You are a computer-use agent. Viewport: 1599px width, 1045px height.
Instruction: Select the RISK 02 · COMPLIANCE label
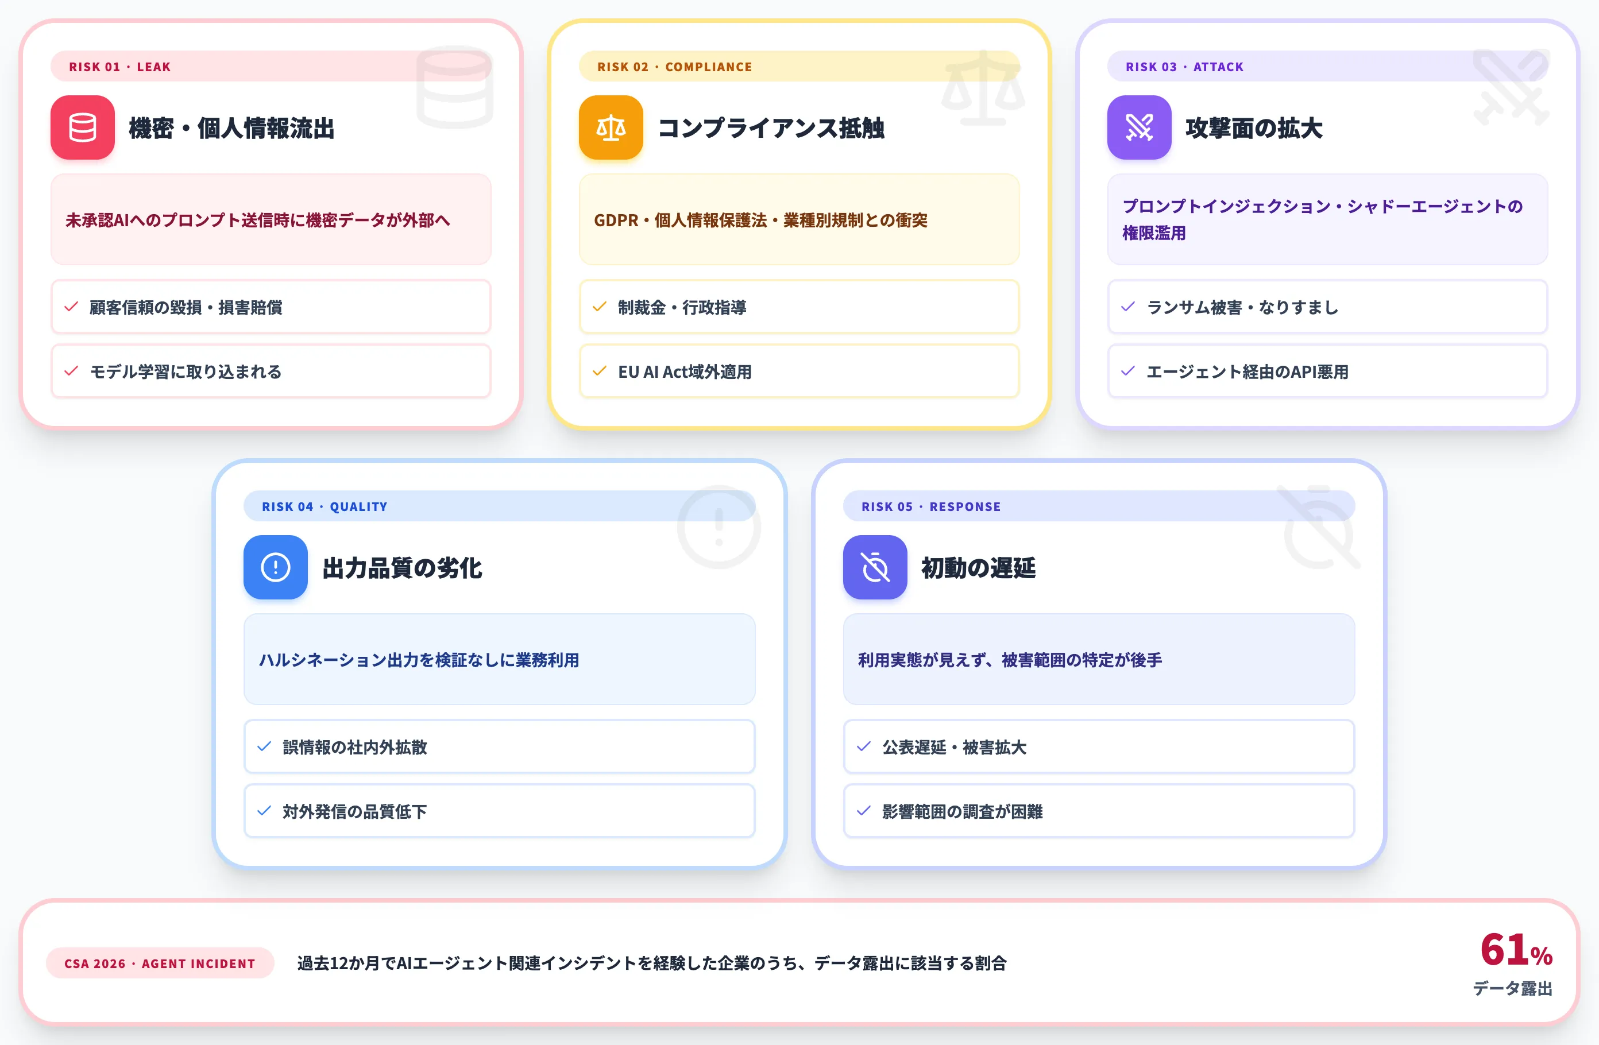[674, 67]
